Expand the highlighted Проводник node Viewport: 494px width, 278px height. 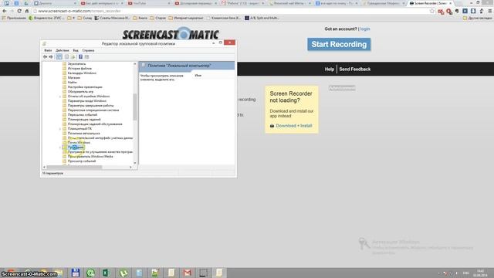pyautogui.click(x=60, y=147)
